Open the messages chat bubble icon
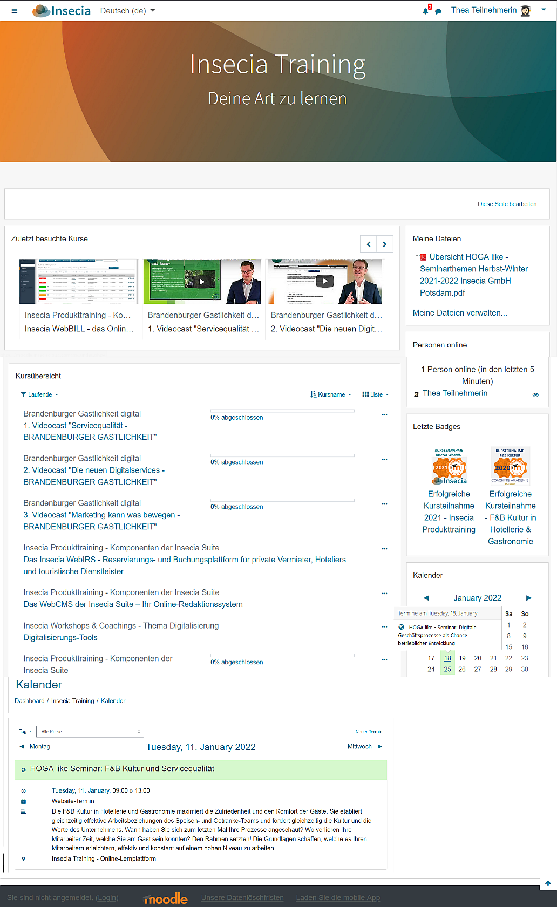557x907 pixels. tap(438, 11)
